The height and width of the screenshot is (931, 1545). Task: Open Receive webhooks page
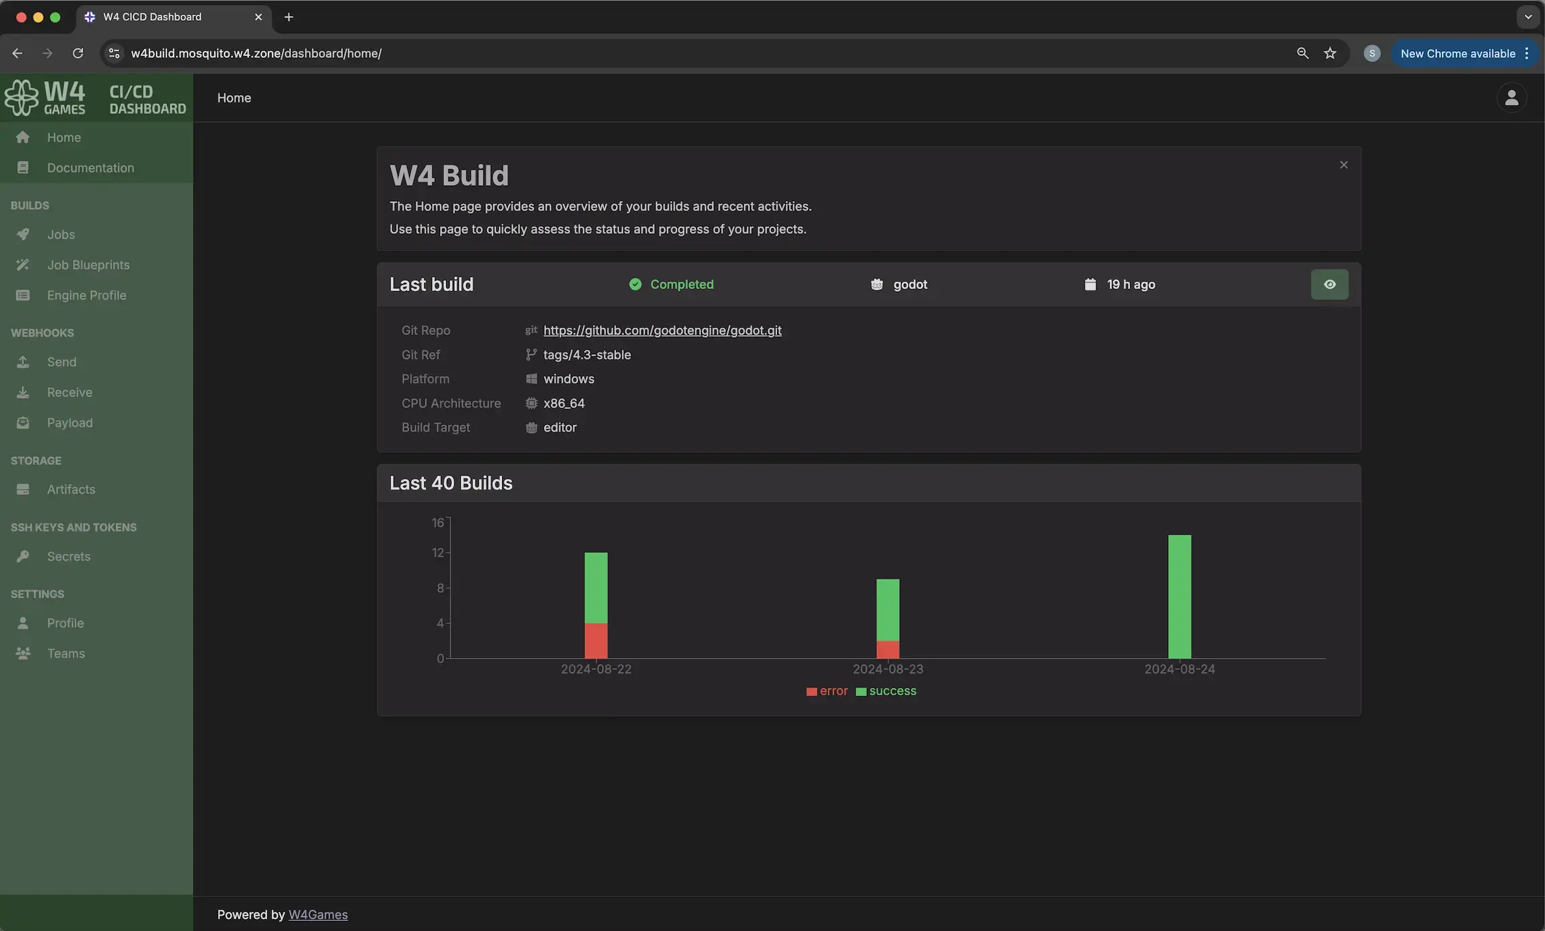97,392
